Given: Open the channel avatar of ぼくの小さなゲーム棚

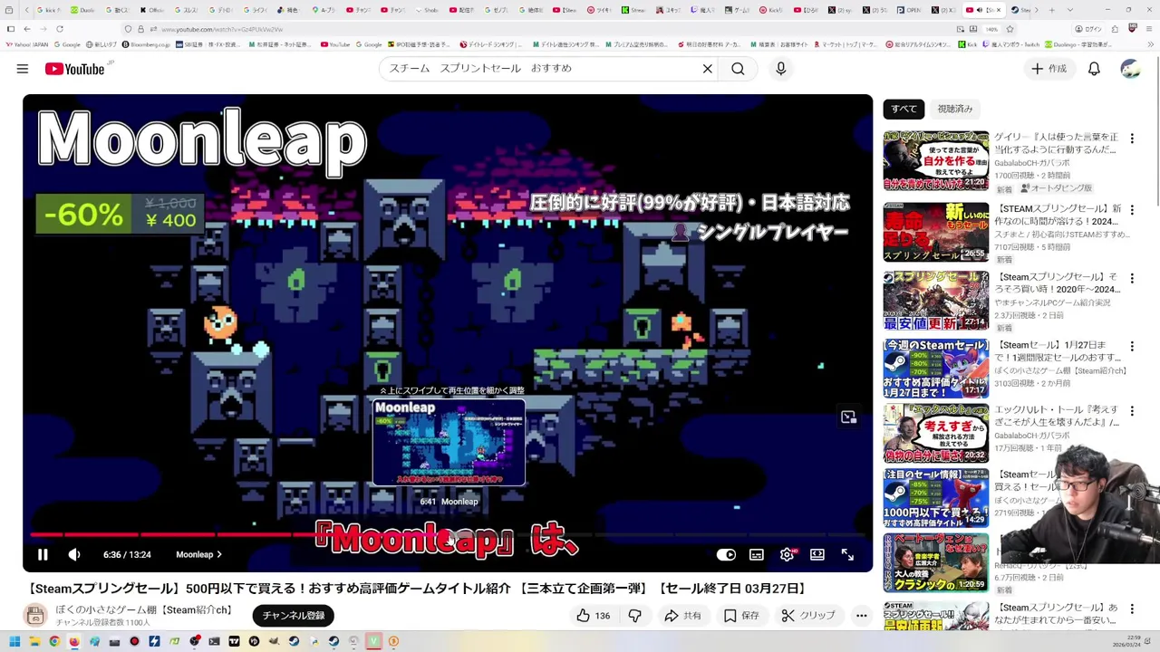Looking at the screenshot, I should click(34, 616).
